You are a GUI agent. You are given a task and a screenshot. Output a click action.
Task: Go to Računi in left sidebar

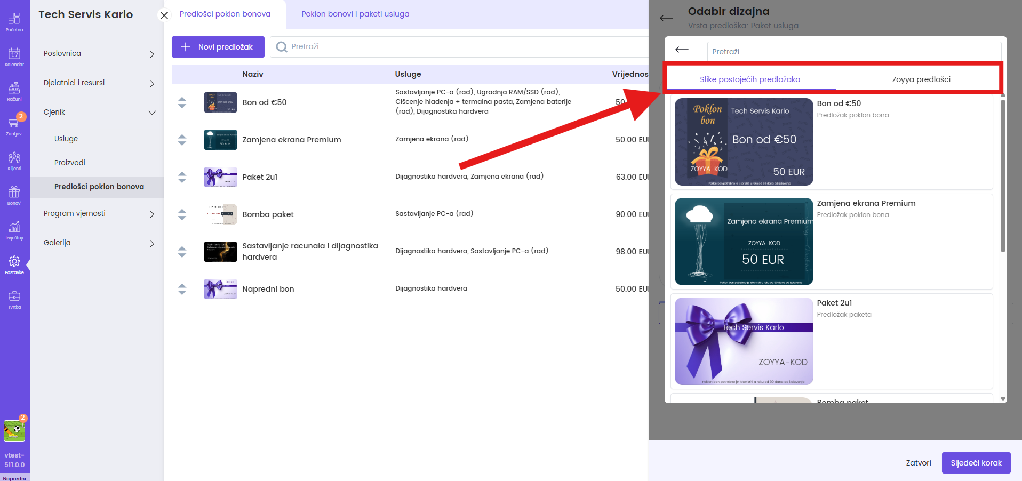(14, 91)
